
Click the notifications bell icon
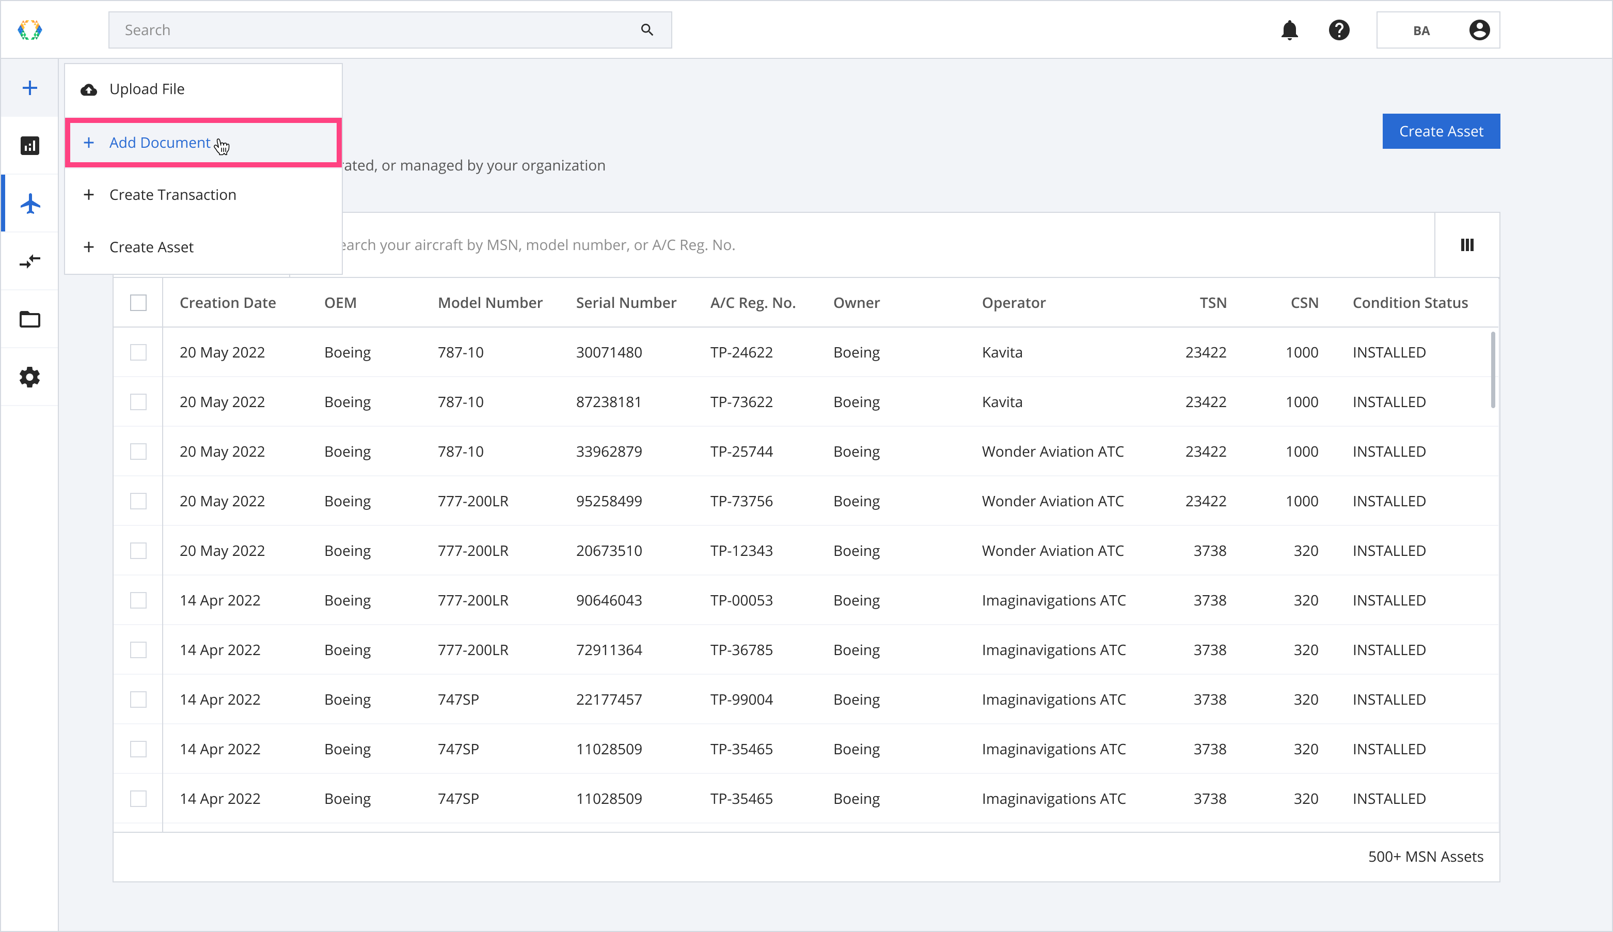[x=1289, y=30]
